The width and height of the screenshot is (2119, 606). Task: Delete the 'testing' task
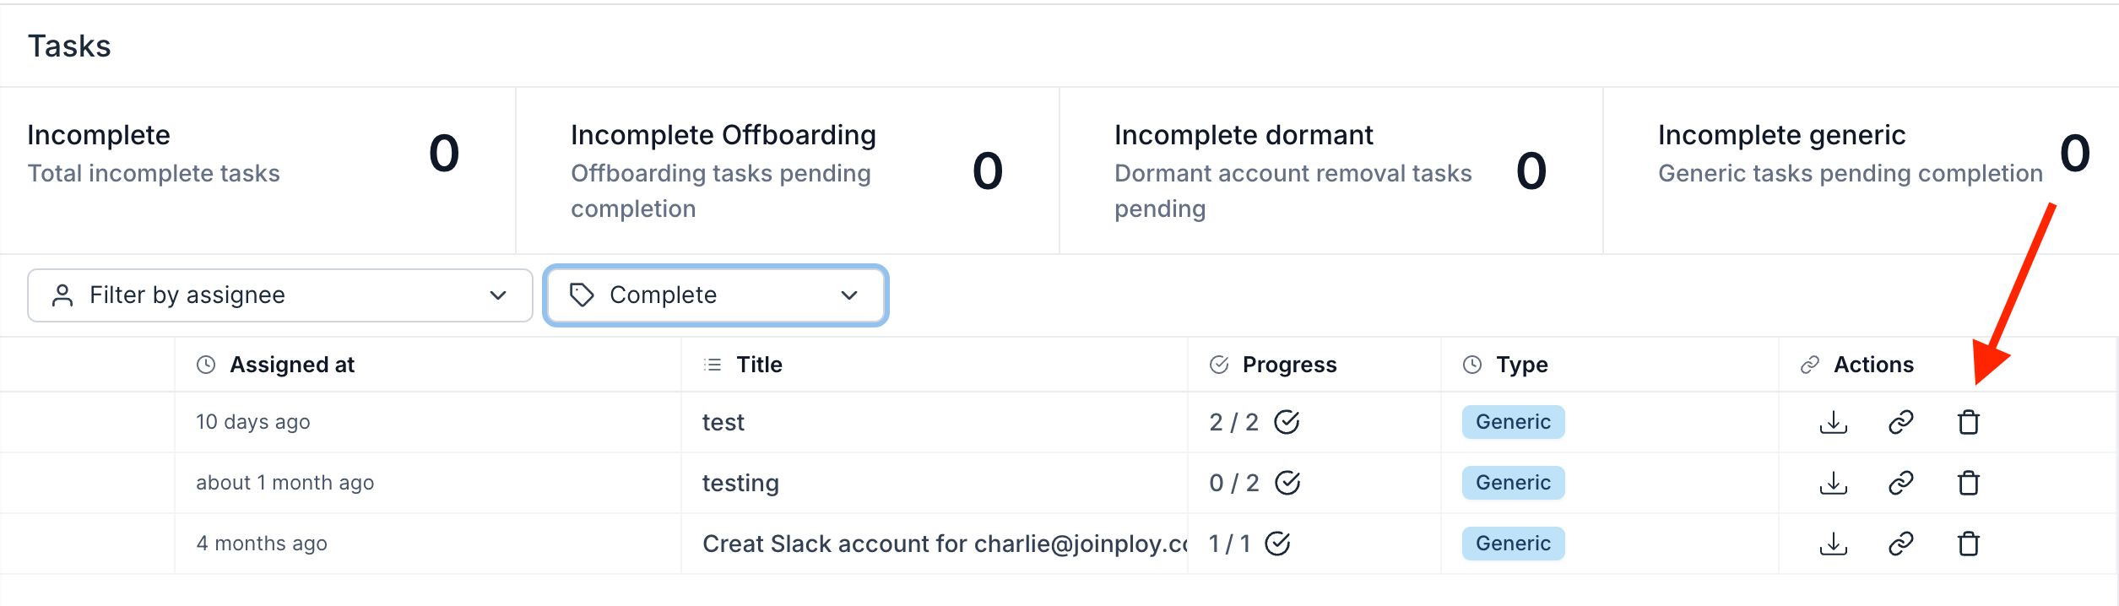1968,483
